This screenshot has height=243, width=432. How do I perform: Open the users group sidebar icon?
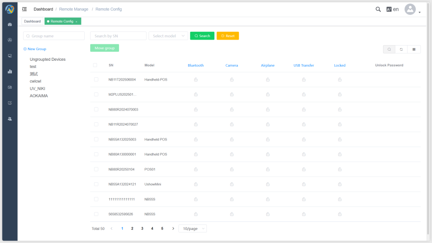[x=10, y=119]
